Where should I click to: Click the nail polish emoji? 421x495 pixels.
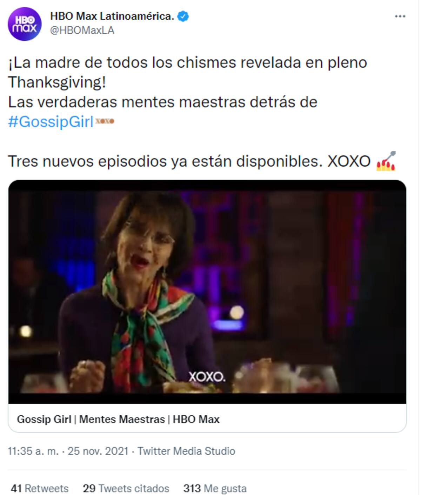[386, 161]
